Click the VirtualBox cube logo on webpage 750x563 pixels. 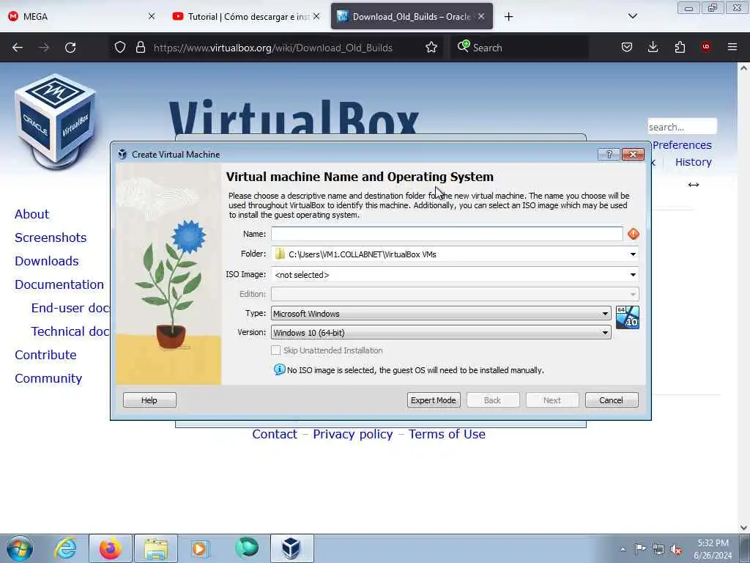pyautogui.click(x=56, y=121)
